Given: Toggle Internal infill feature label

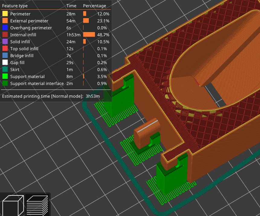Looking at the screenshot, I should tap(23, 35).
